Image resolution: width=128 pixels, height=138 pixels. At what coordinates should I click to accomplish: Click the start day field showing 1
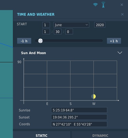[x=46, y=25]
